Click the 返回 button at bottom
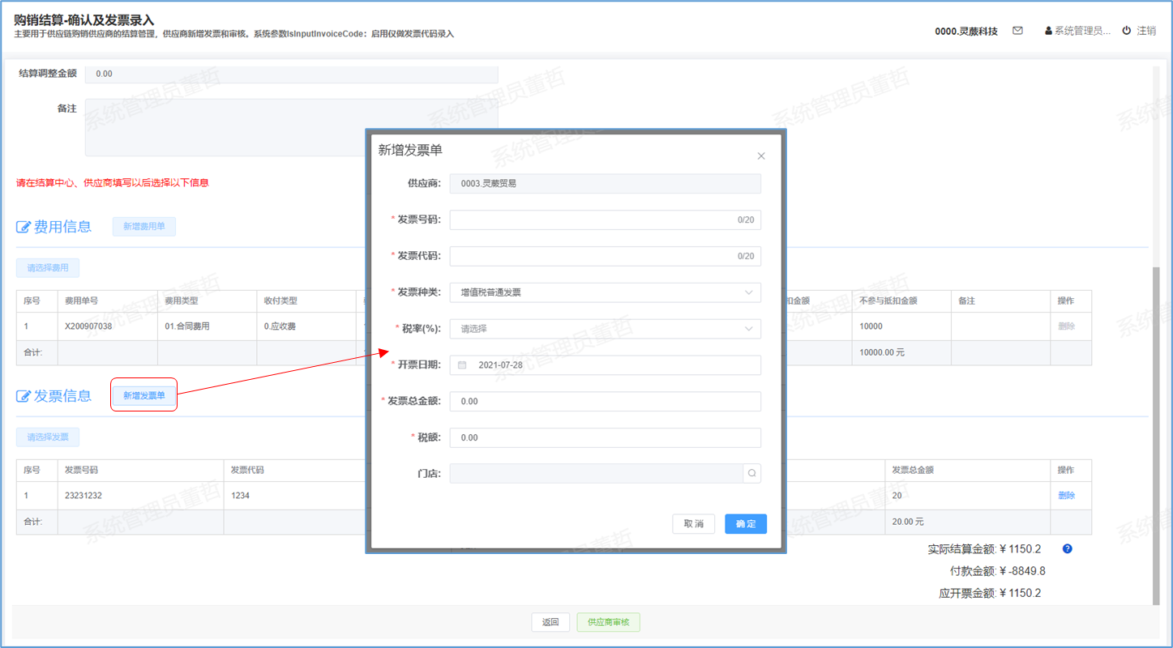The image size is (1173, 648). click(550, 622)
